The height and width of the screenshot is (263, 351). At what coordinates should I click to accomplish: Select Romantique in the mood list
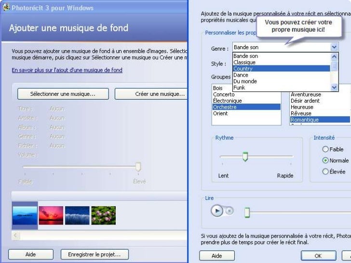click(320, 119)
